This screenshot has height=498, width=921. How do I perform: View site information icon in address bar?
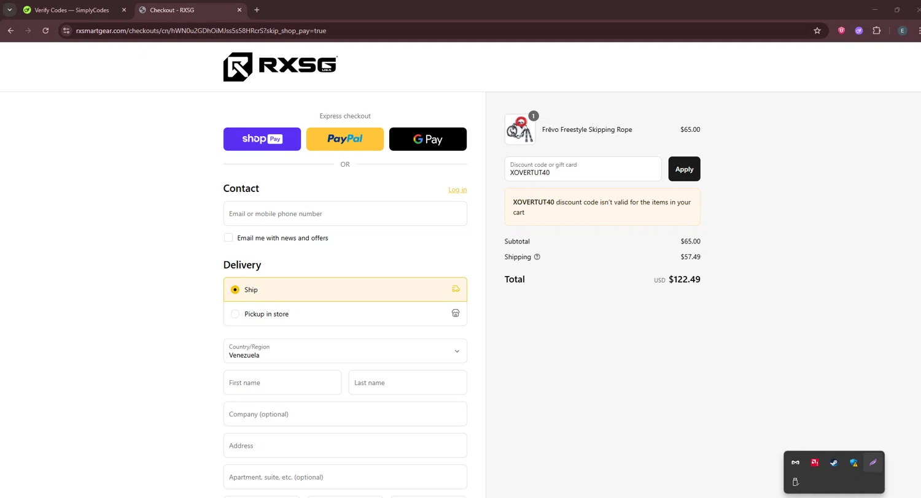(67, 31)
